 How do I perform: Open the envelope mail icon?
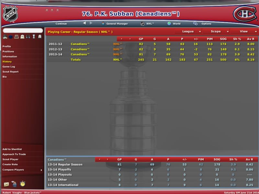pos(6,184)
